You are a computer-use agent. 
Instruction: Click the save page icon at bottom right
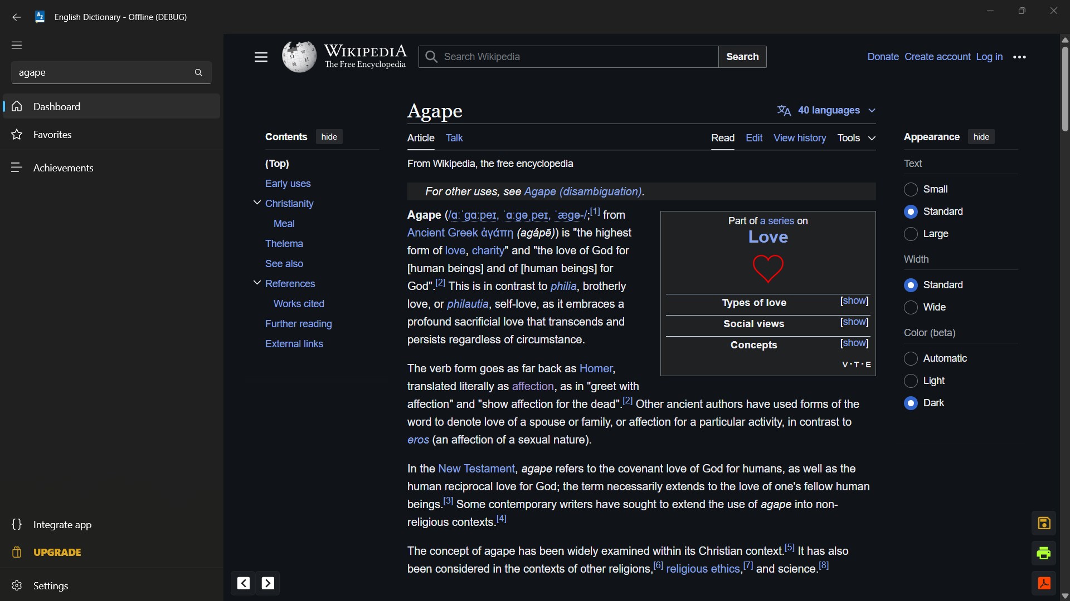[x=1044, y=523]
